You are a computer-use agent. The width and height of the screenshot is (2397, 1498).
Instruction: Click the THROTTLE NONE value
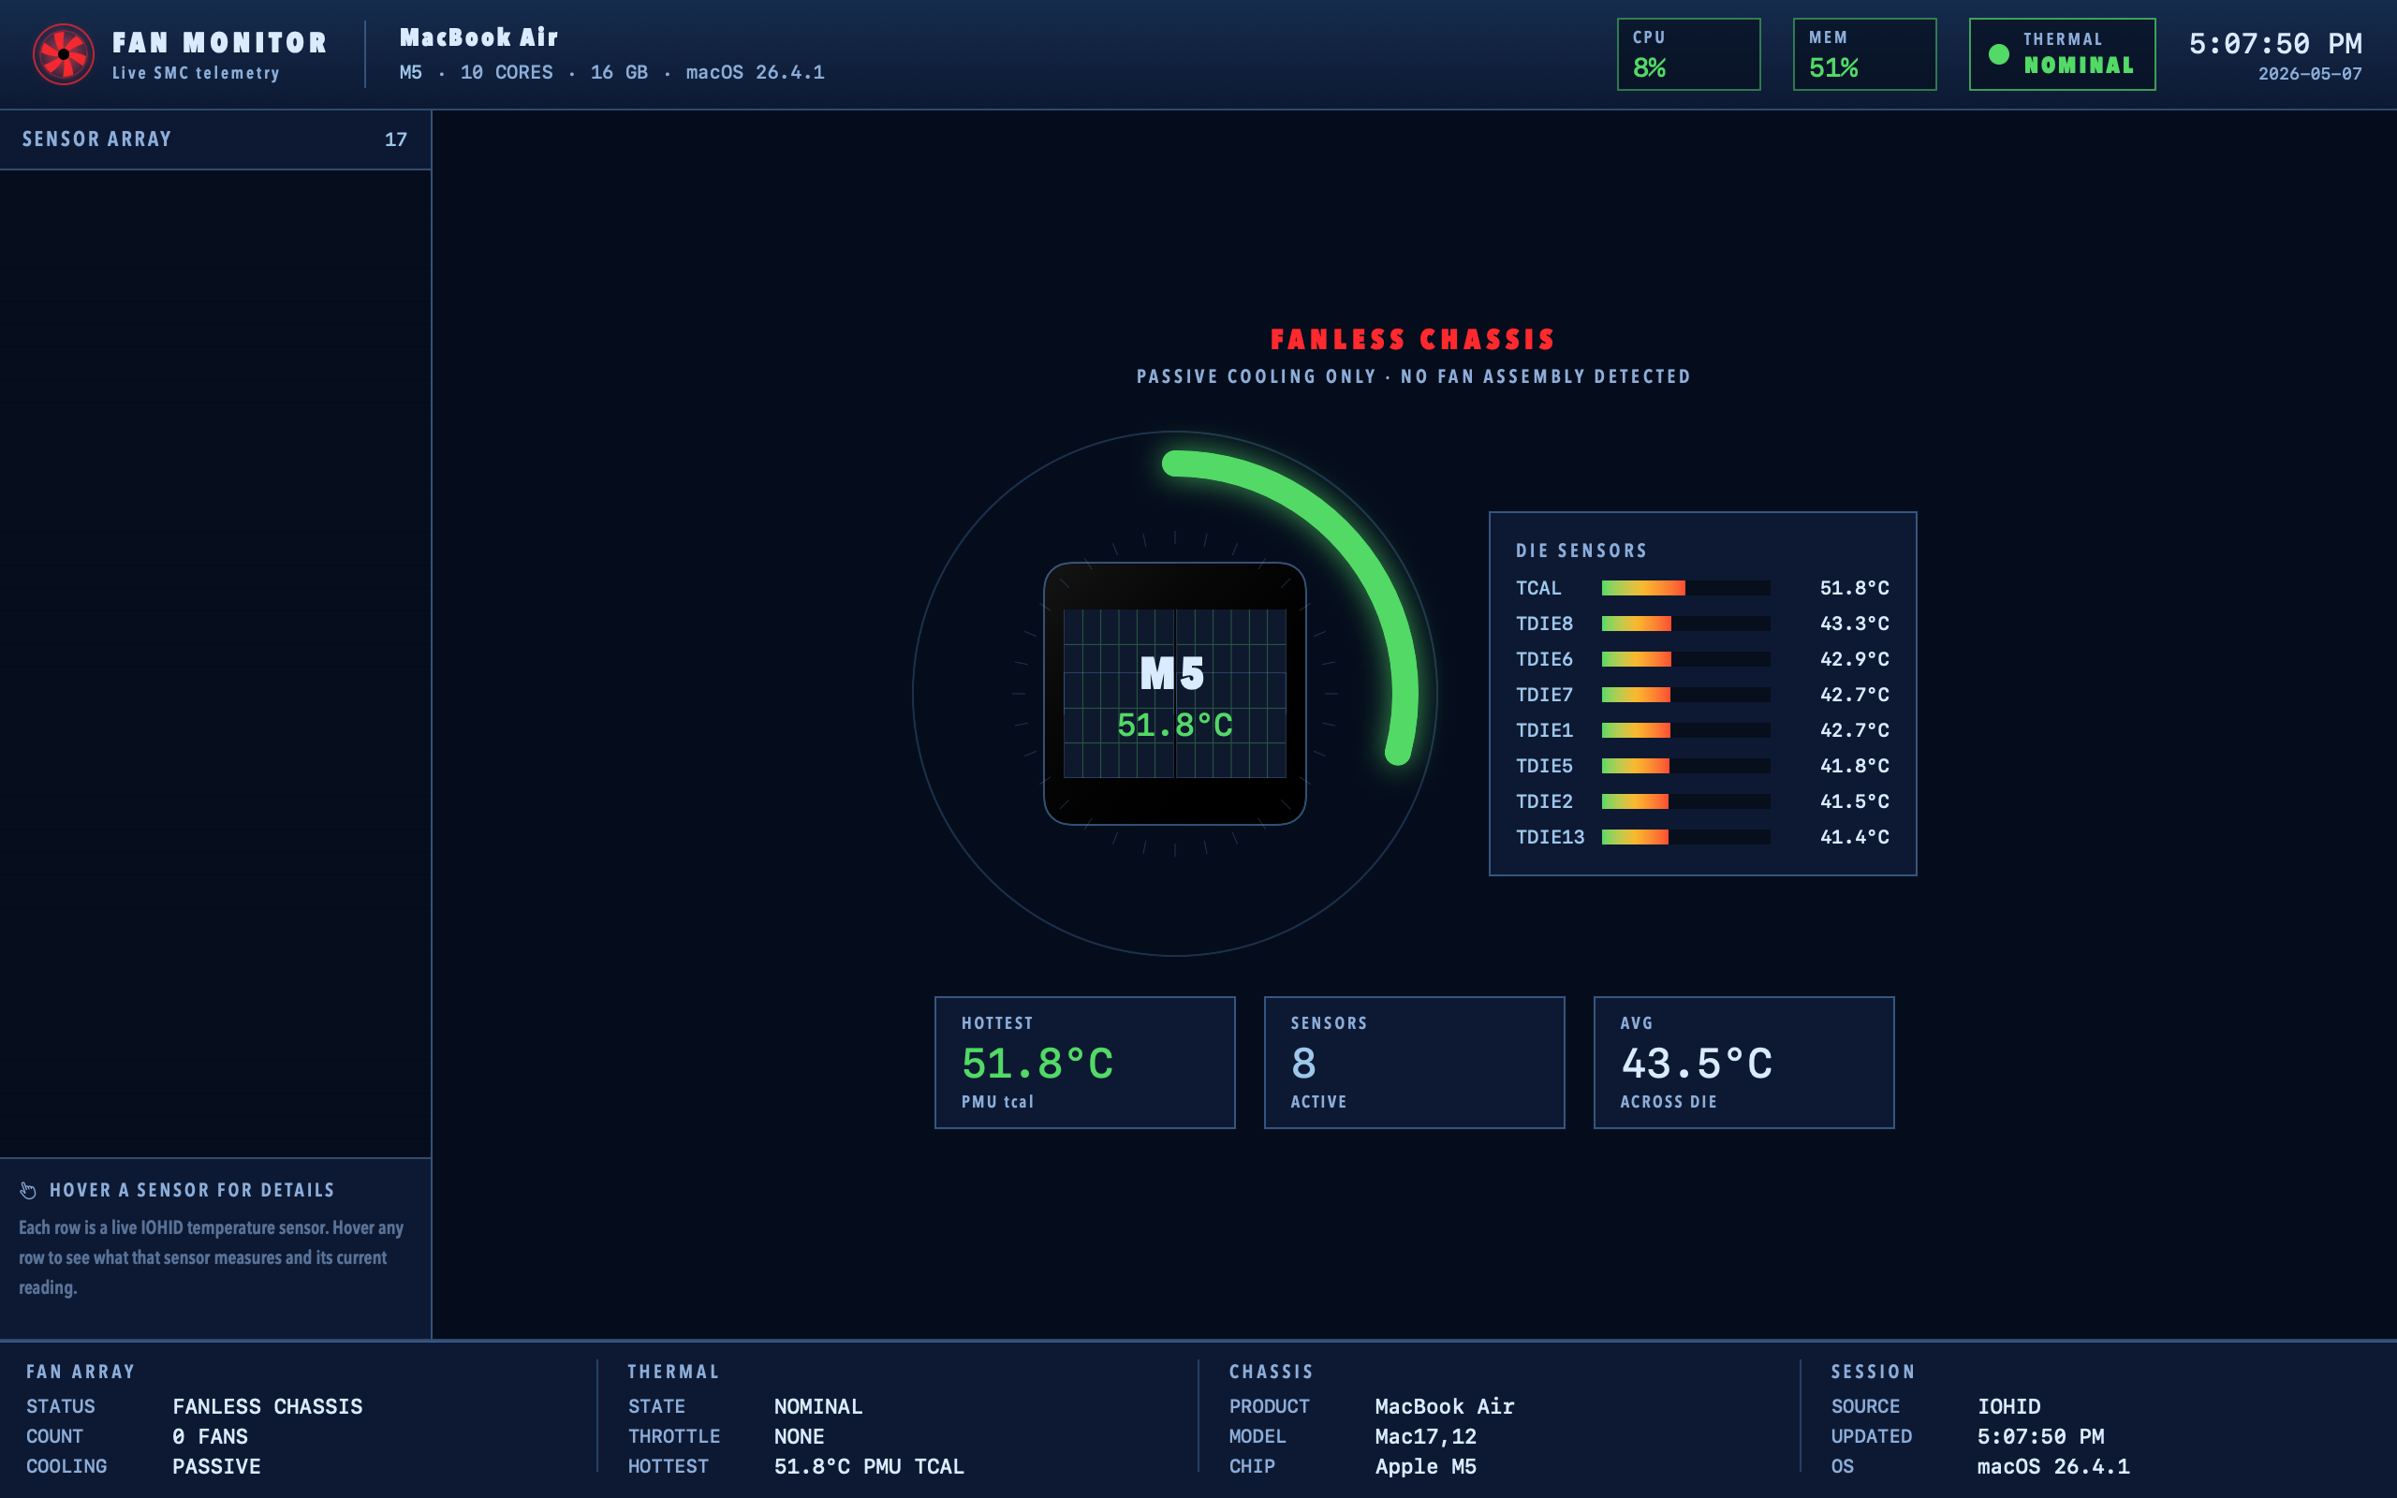pyautogui.click(x=800, y=1436)
